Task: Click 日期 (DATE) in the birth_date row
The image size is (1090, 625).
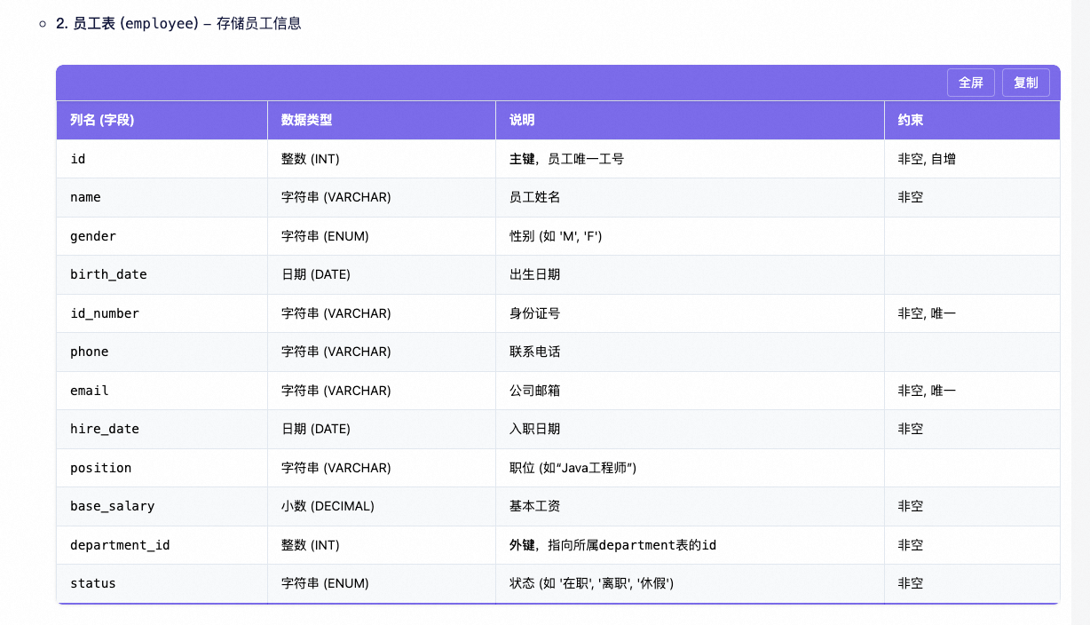Action: (x=382, y=274)
